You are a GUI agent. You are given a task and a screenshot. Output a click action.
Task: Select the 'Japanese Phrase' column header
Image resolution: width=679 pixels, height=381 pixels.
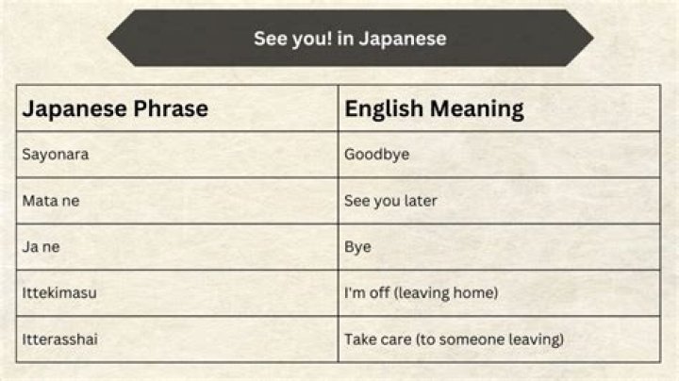[177, 108]
